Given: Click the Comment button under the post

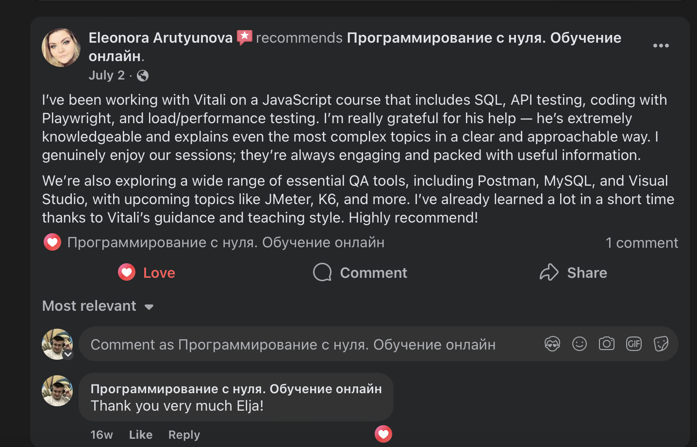Looking at the screenshot, I should click(x=360, y=272).
